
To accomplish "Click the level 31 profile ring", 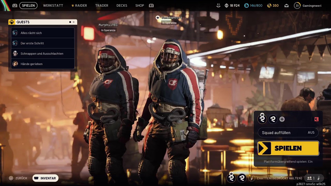I will pos(297,5).
